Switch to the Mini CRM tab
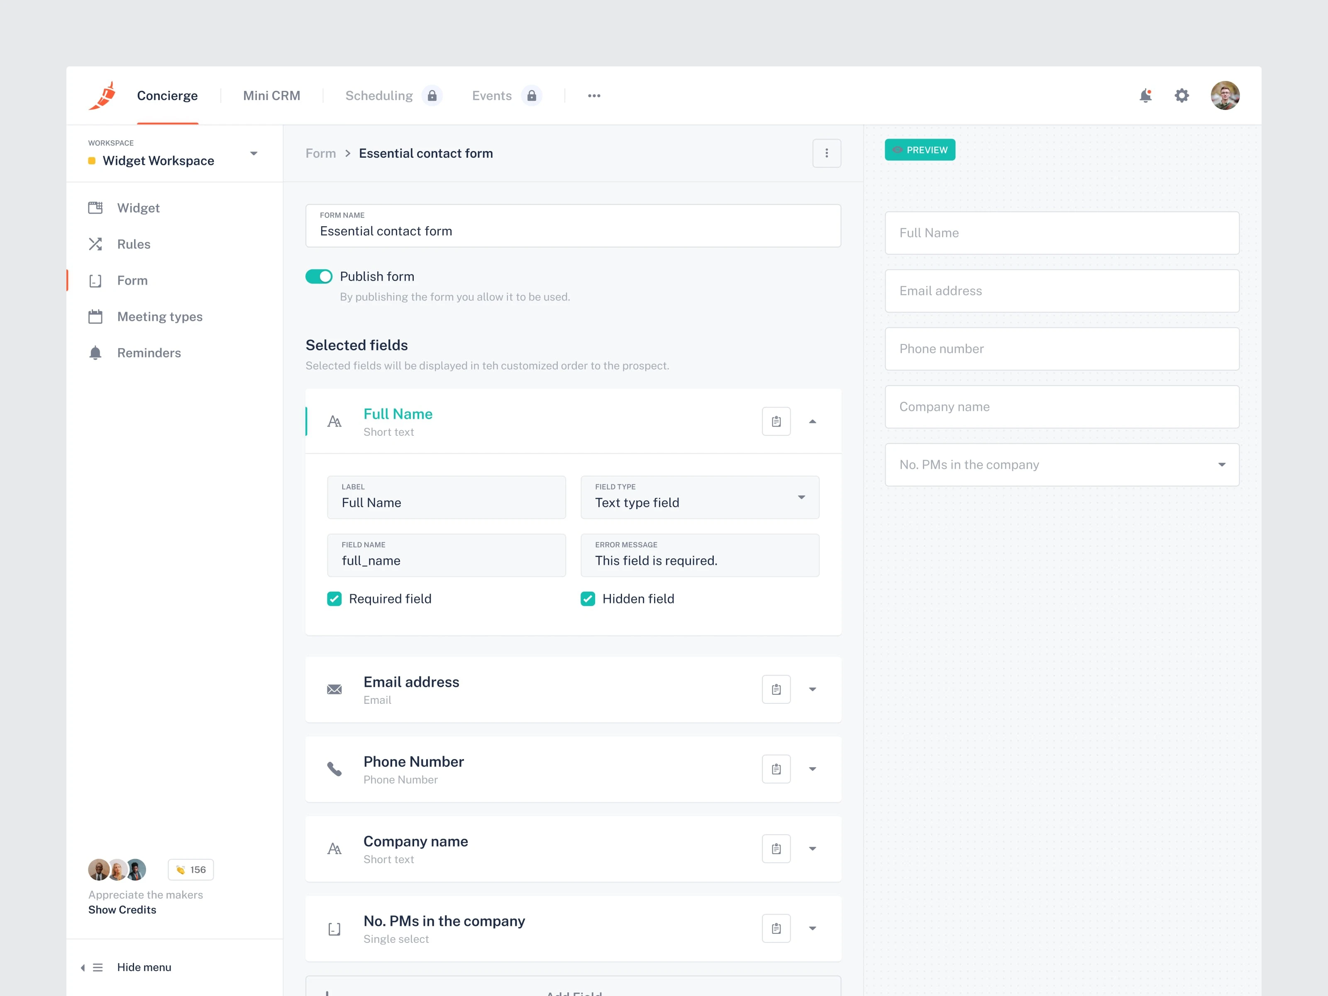This screenshot has width=1328, height=996. [271, 96]
